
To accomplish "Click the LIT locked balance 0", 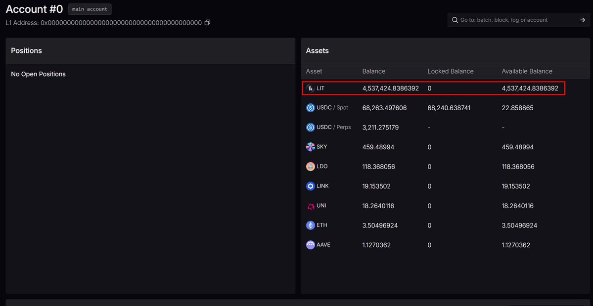I will point(430,88).
